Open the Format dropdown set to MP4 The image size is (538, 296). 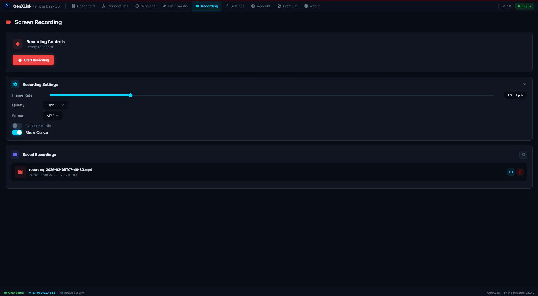[x=53, y=116]
